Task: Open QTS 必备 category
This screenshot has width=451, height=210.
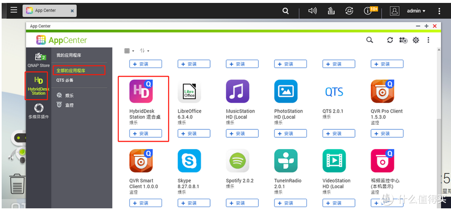Action: click(x=65, y=80)
